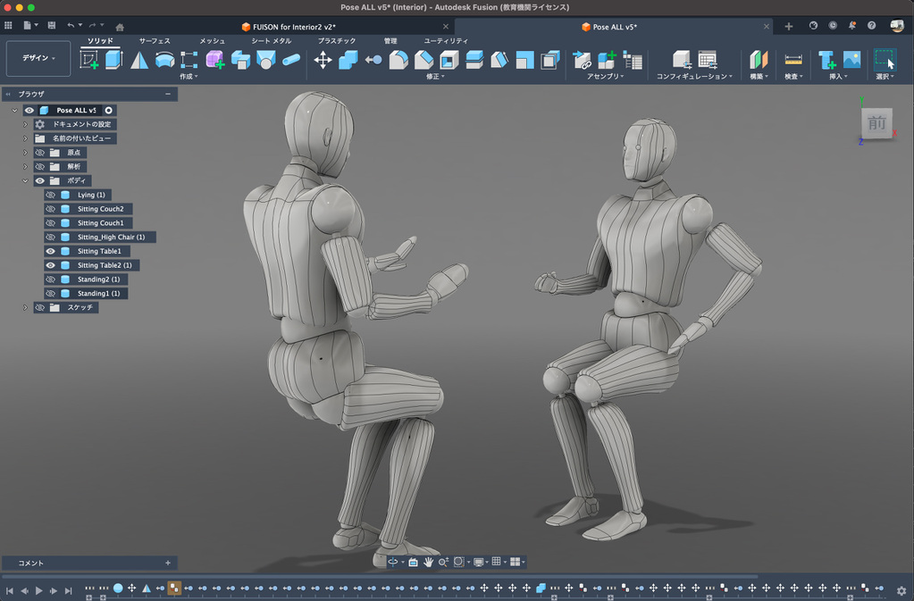Click the 前 face of the ViewCube

click(876, 124)
